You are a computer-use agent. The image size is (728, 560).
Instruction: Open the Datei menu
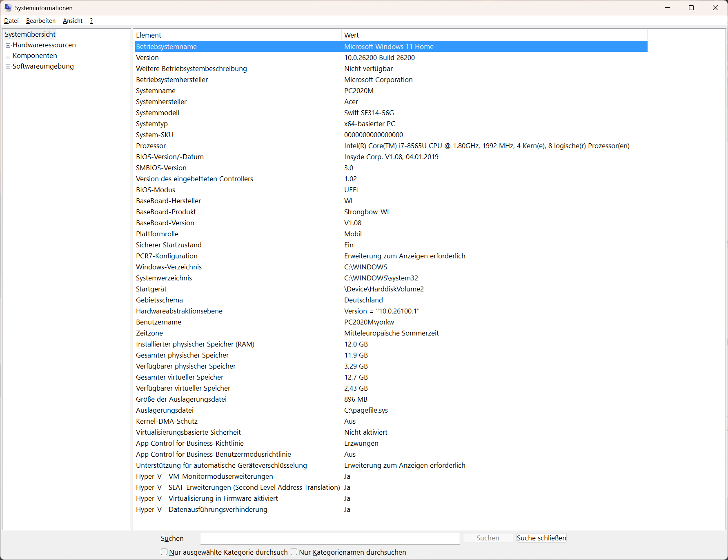point(11,21)
